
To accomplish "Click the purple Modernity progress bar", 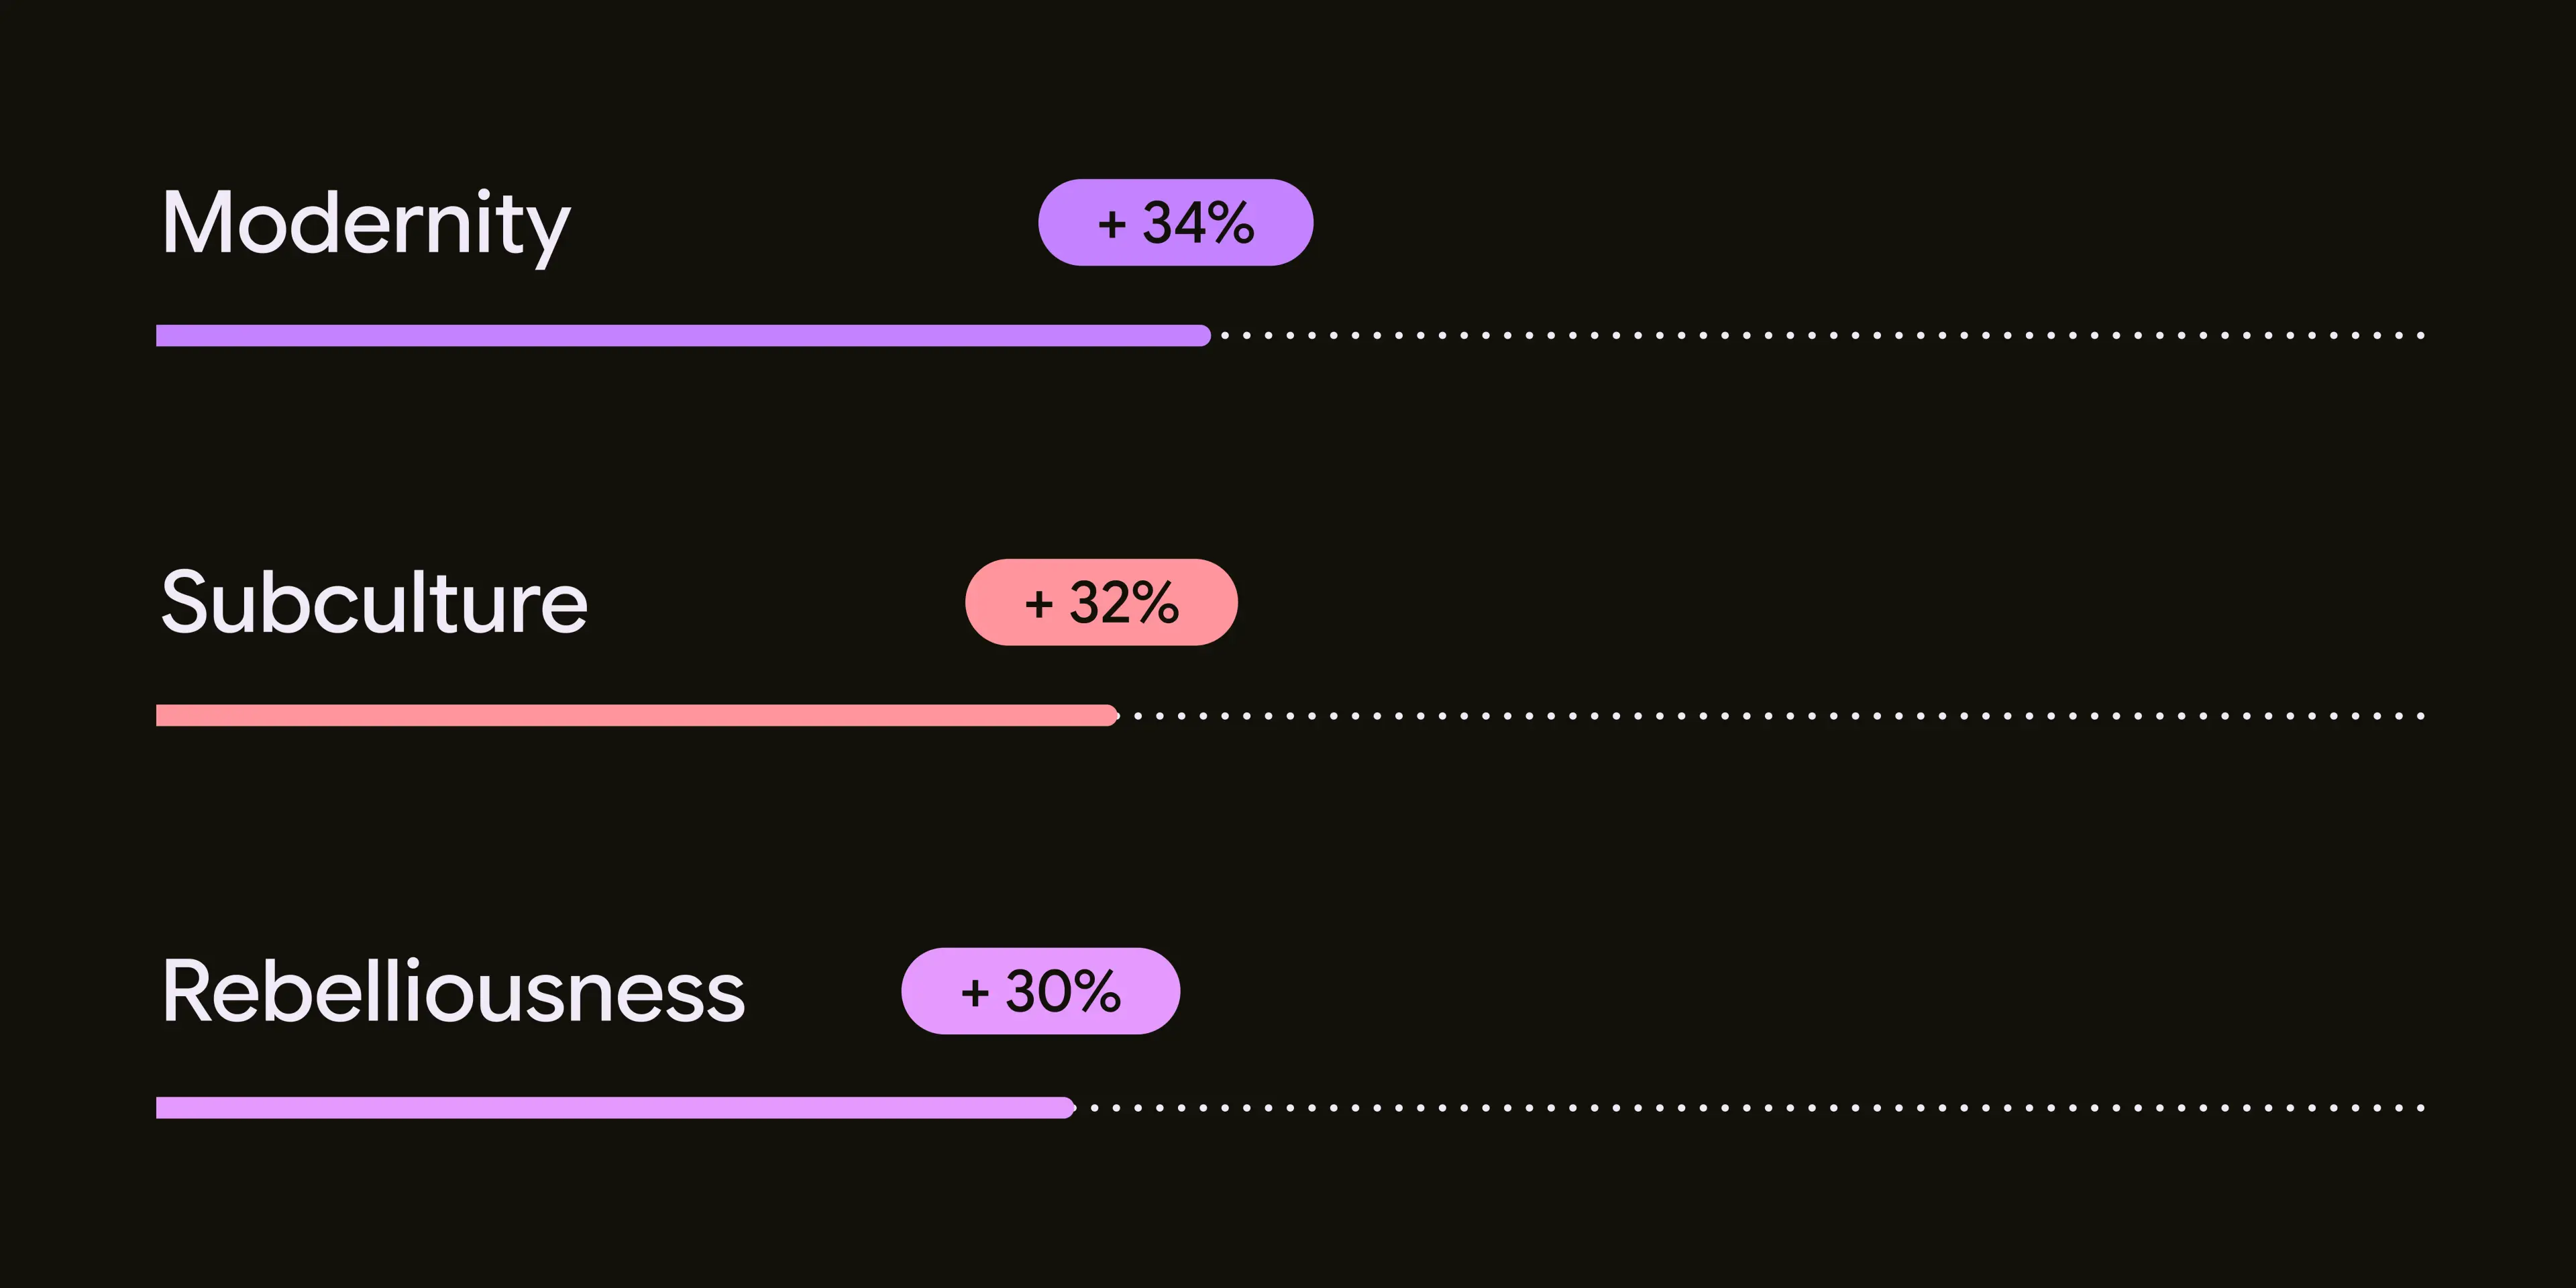I will (683, 335).
